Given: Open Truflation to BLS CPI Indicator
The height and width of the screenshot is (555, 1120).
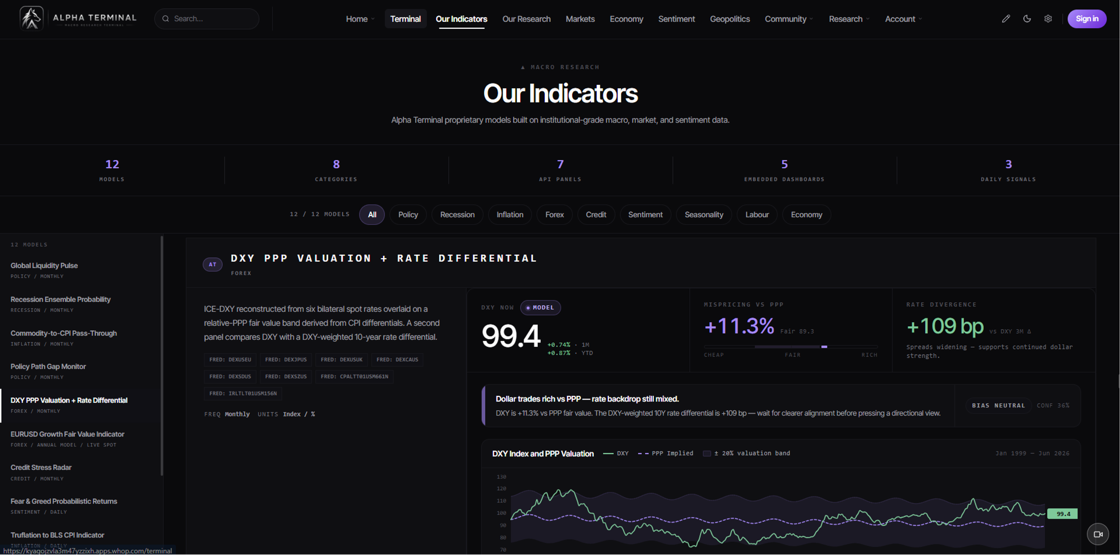Looking at the screenshot, I should (80, 540).
